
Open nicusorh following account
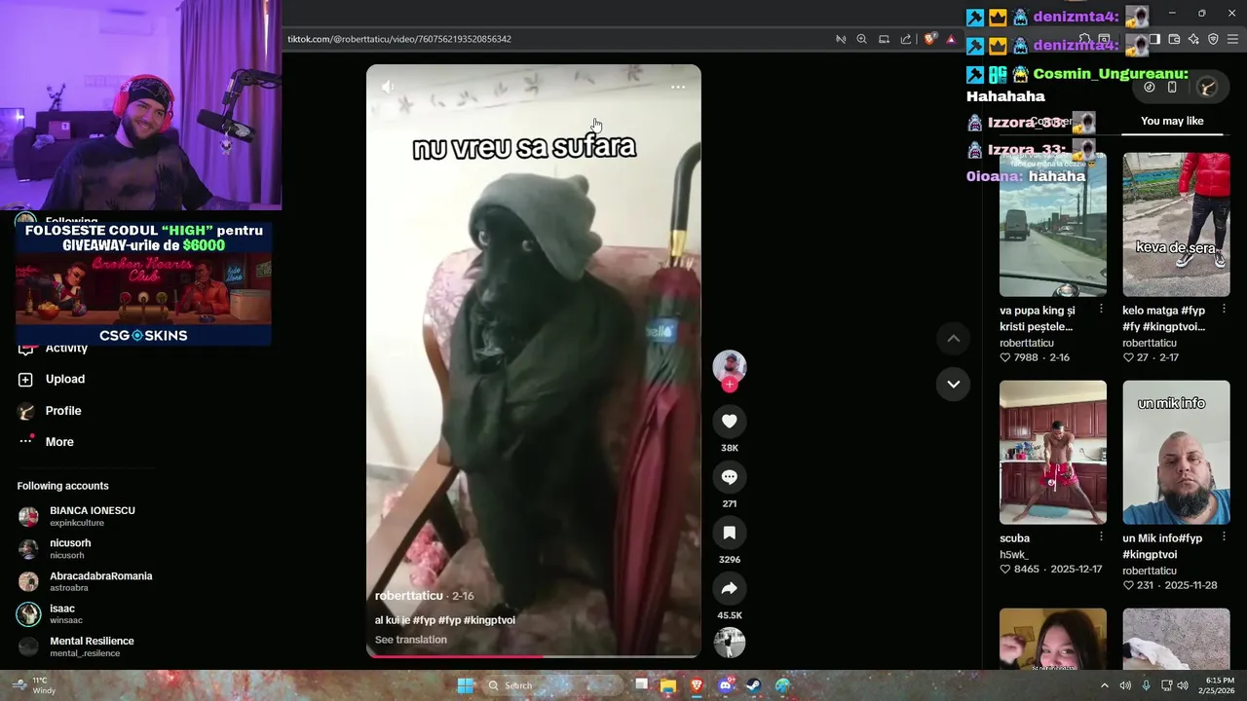57,549
